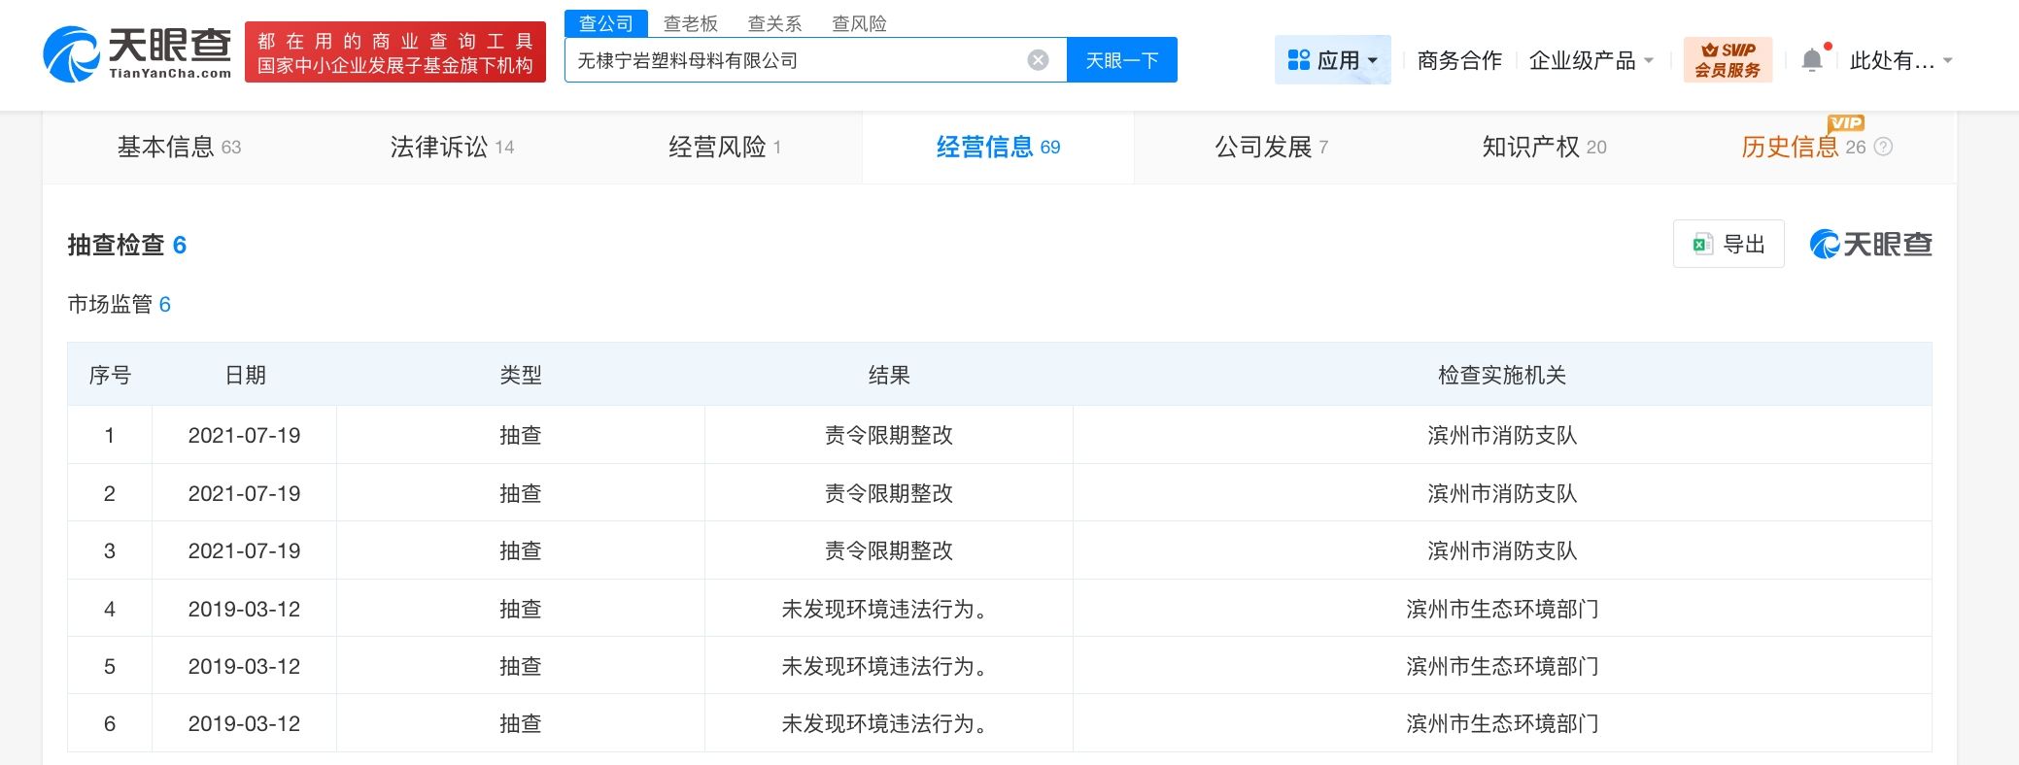2019x765 pixels.
Task: Clear the company search field
Action: tap(1038, 60)
